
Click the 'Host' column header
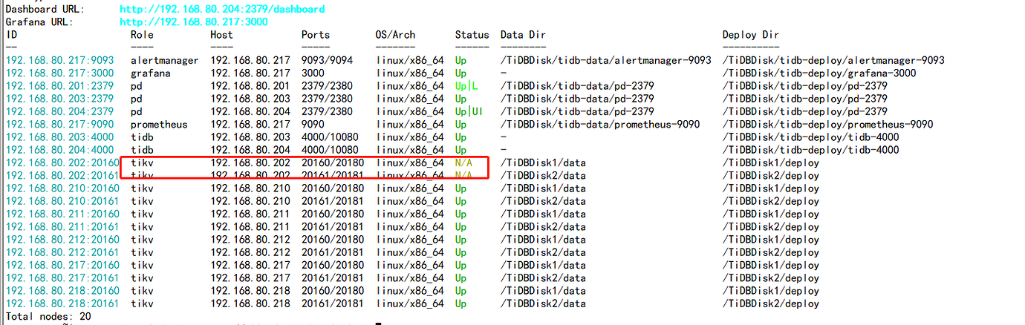tap(222, 35)
